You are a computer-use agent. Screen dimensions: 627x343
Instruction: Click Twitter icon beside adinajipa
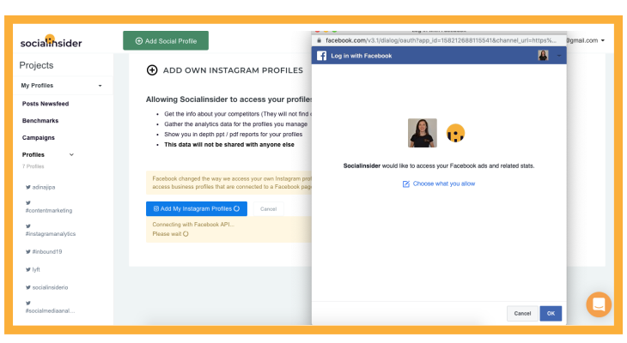tap(28, 187)
